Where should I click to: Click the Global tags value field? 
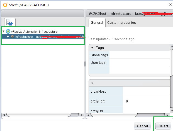coord(139,55)
